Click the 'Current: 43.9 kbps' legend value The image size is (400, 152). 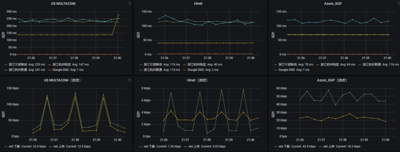303,147
